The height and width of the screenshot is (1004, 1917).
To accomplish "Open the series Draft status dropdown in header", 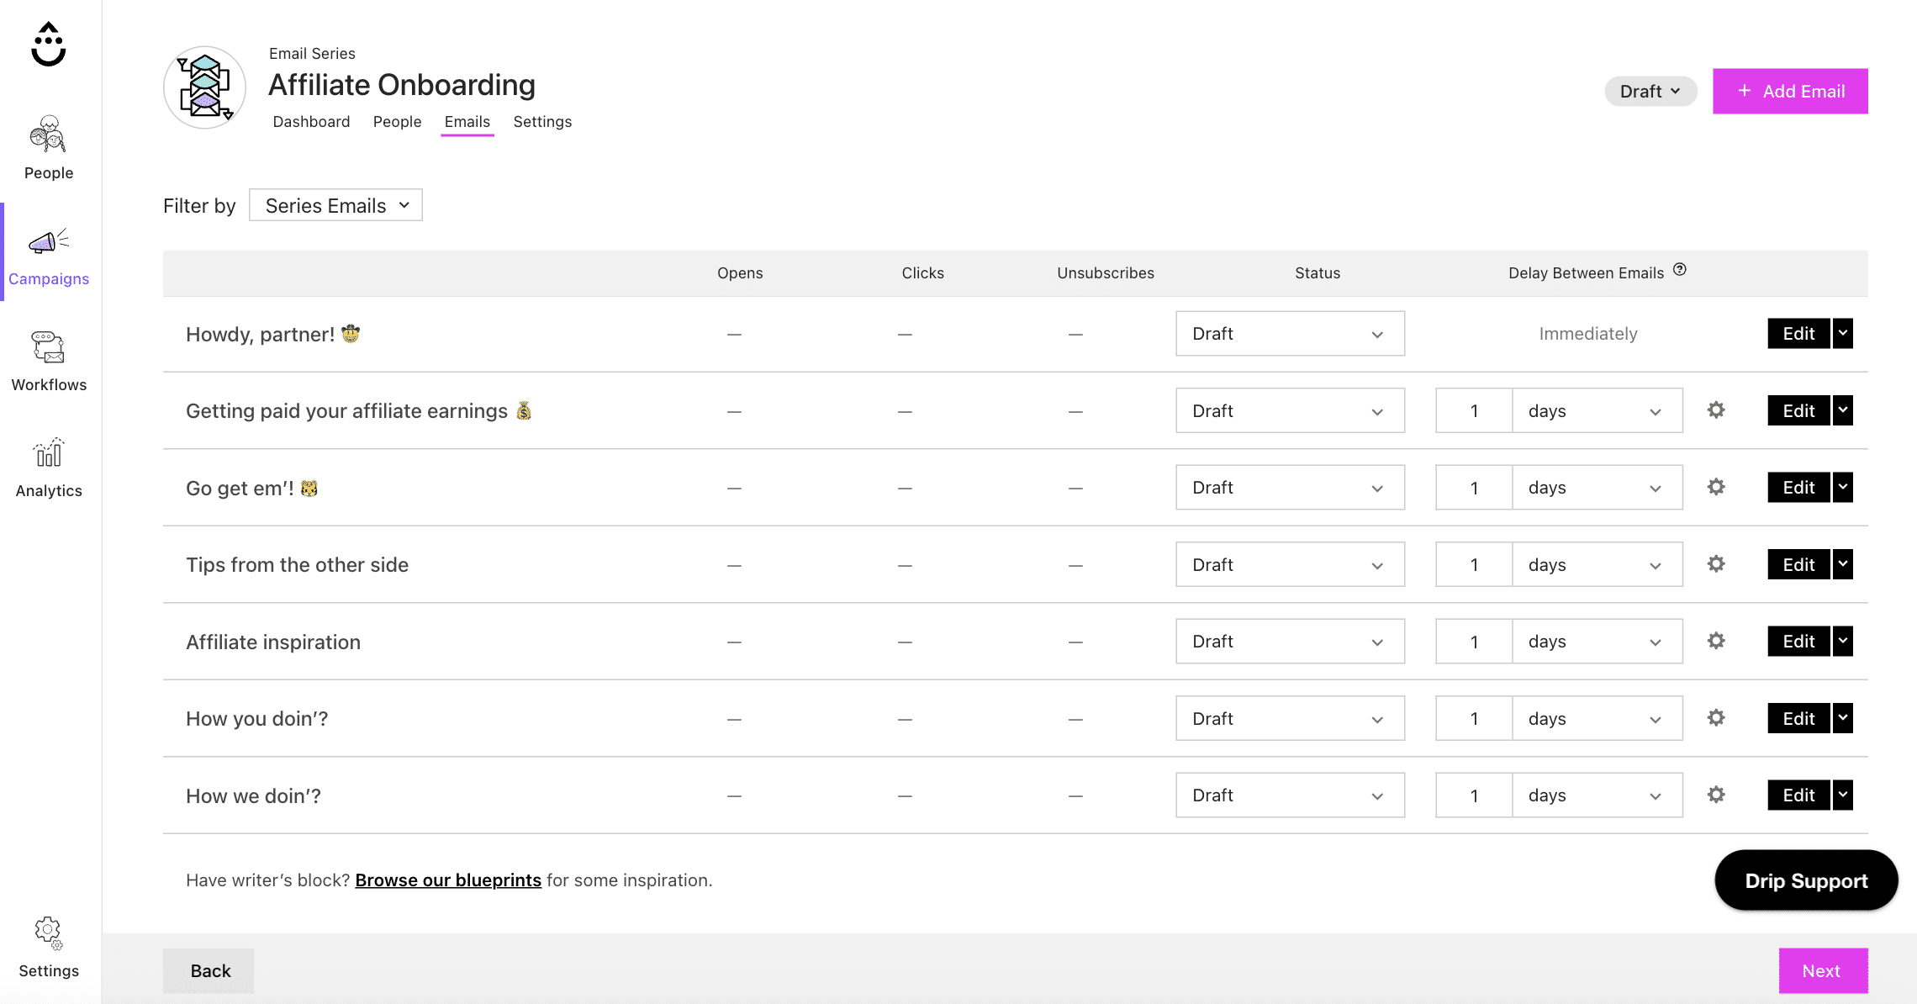I will (x=1650, y=91).
